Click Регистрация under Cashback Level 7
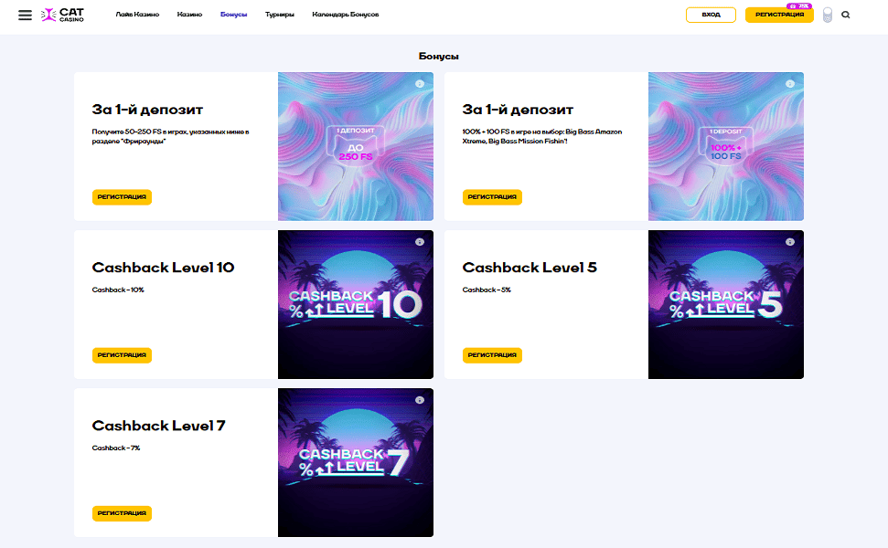 click(122, 513)
